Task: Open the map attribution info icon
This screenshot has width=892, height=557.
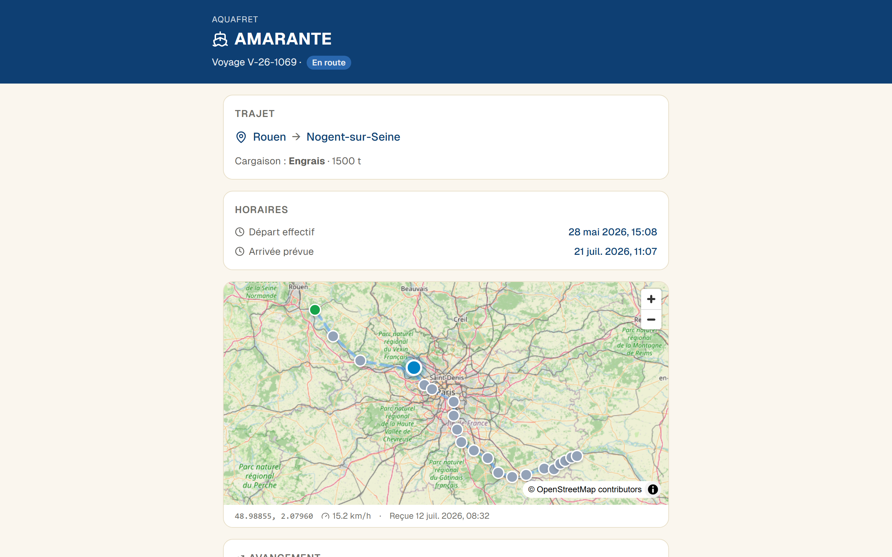Action: (x=653, y=489)
